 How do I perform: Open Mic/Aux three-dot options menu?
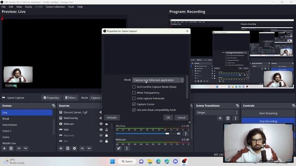tap(185, 134)
